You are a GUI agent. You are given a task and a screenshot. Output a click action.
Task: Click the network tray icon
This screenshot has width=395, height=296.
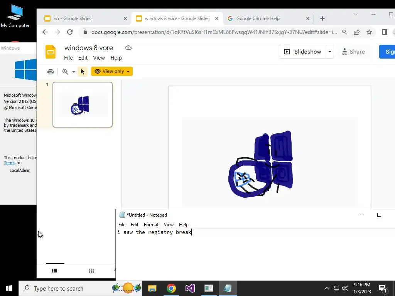[336, 288]
